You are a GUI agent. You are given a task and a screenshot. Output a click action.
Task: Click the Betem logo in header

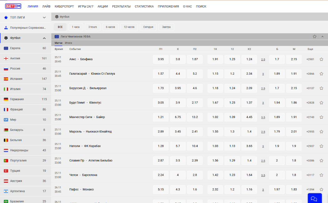coord(13,6)
